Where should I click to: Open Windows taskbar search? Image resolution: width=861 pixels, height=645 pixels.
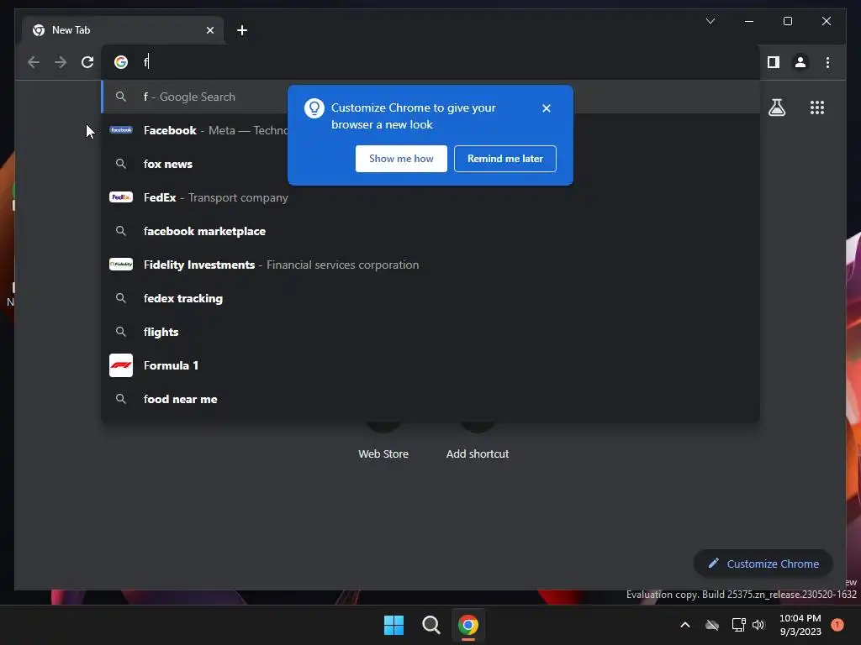(431, 625)
